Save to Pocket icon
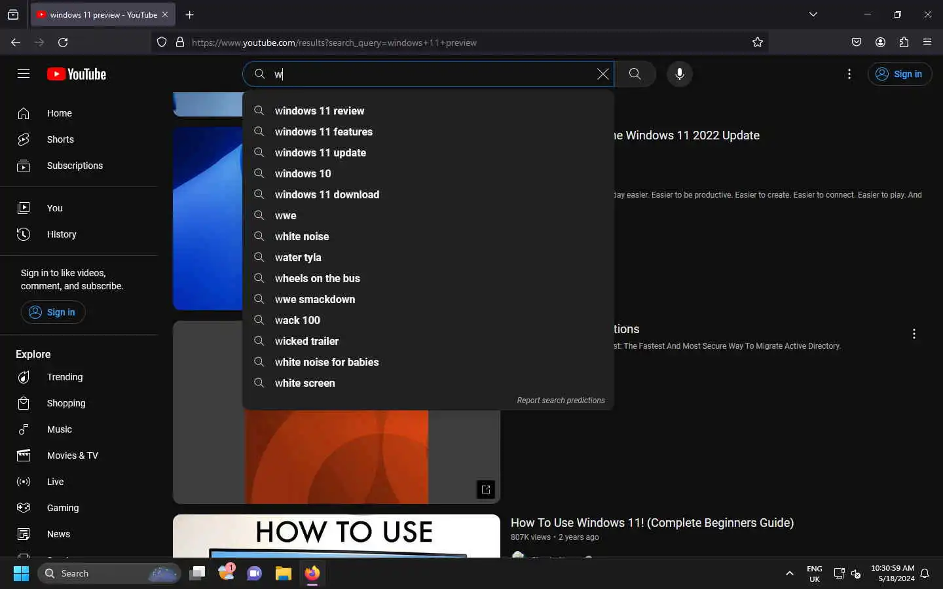The image size is (943, 589). [857, 43]
